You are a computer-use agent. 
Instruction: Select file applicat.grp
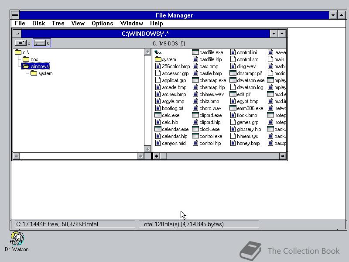(171, 80)
